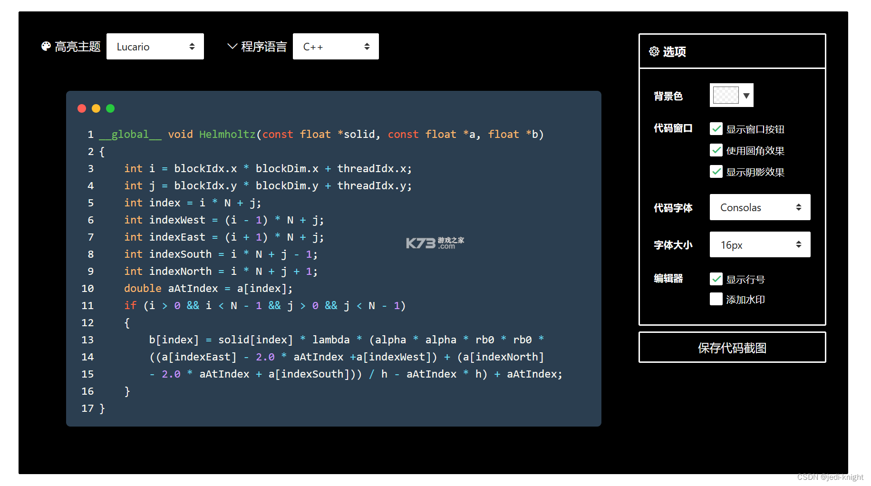Click 'lambda' on code line 13

pos(331,340)
